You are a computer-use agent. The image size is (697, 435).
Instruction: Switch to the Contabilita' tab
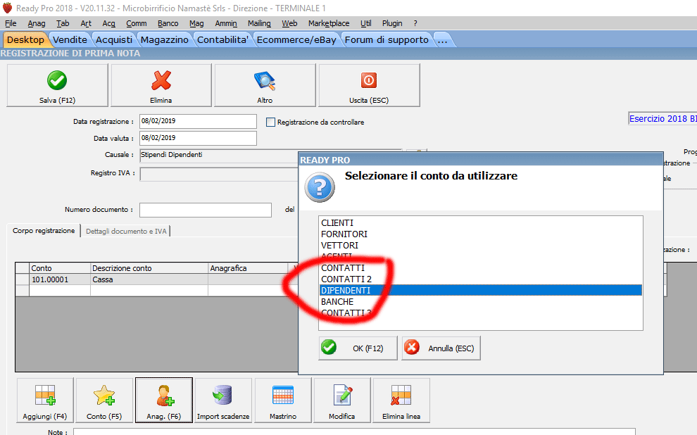click(222, 39)
